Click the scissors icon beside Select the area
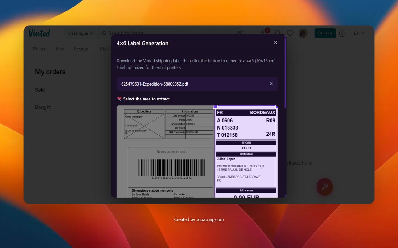Viewport: 398px width, 248px height. coord(119,99)
